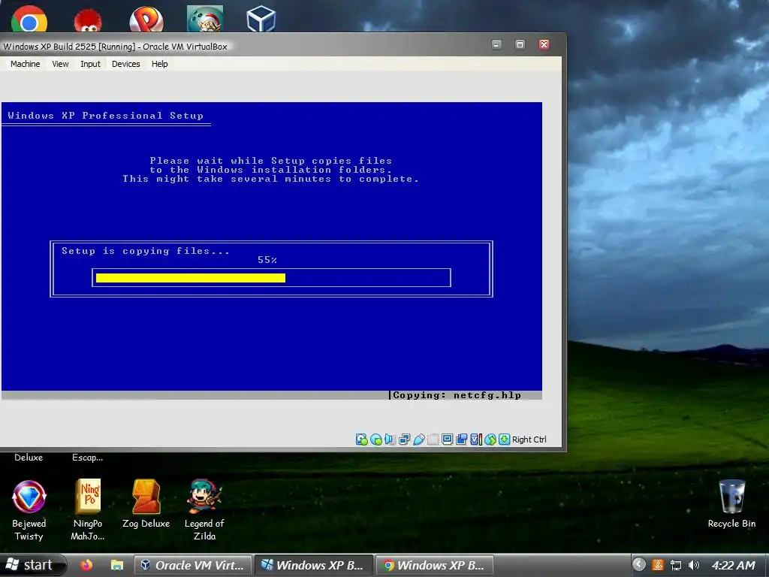The height and width of the screenshot is (577, 769).
Task: Switch to Chrome Windows XP B... taskbar button
Action: coord(435,565)
